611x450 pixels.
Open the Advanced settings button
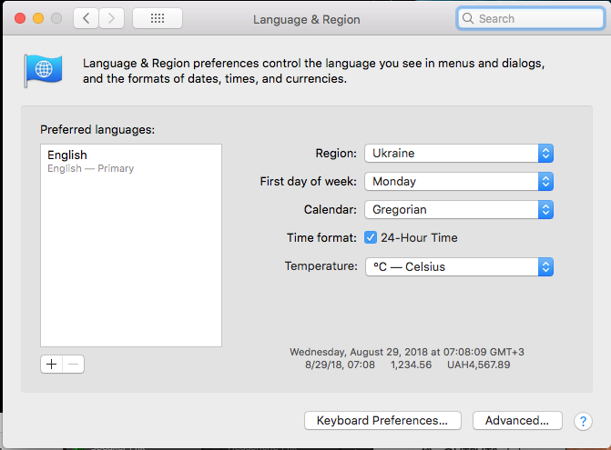[517, 421]
